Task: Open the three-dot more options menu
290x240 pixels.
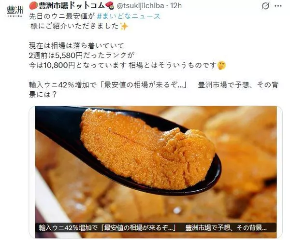Action: [278, 6]
